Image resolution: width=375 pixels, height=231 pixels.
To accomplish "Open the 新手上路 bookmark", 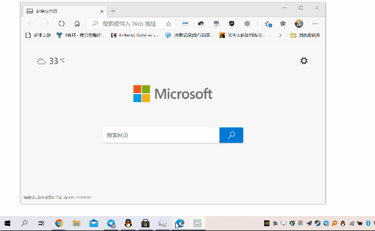I will (x=38, y=35).
